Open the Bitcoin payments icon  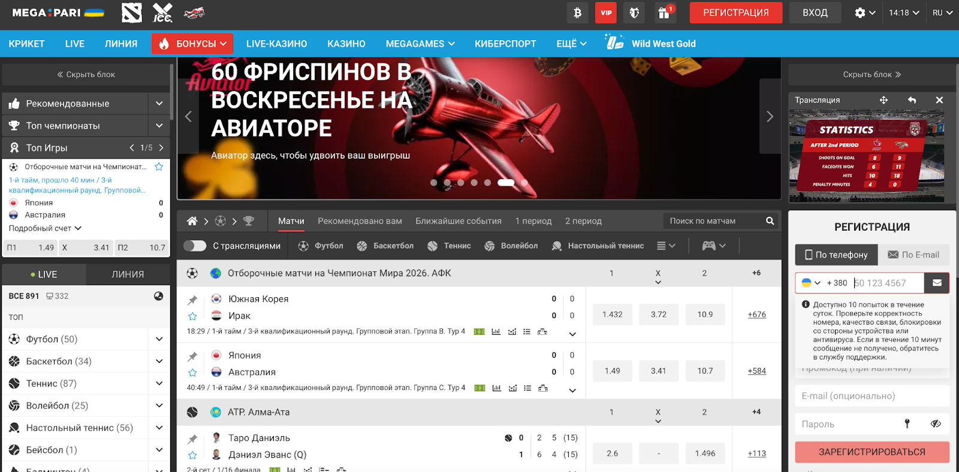[x=577, y=13]
